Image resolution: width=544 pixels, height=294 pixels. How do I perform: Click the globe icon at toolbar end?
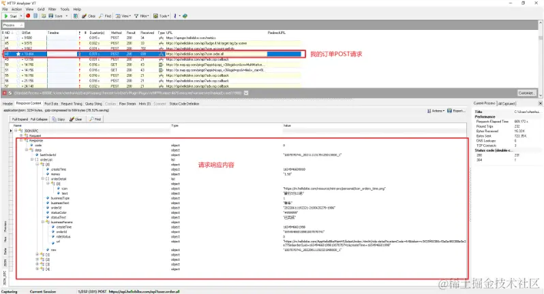[x=185, y=16]
